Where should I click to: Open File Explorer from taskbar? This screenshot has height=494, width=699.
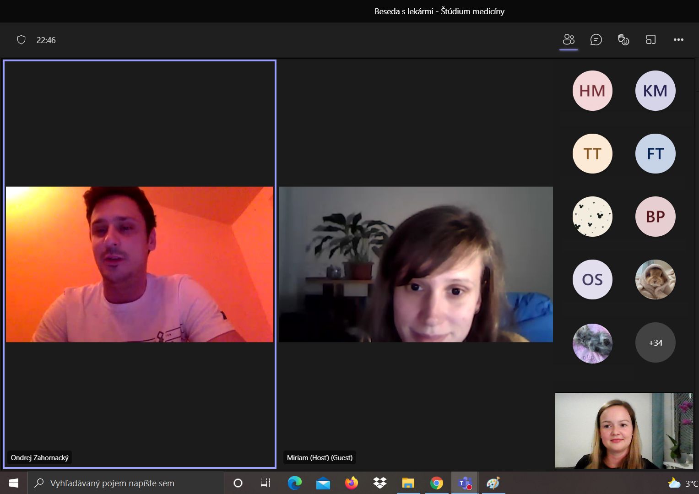pyautogui.click(x=408, y=483)
